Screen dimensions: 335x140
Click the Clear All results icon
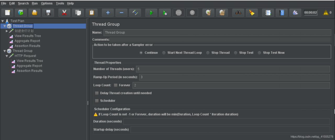222,13
